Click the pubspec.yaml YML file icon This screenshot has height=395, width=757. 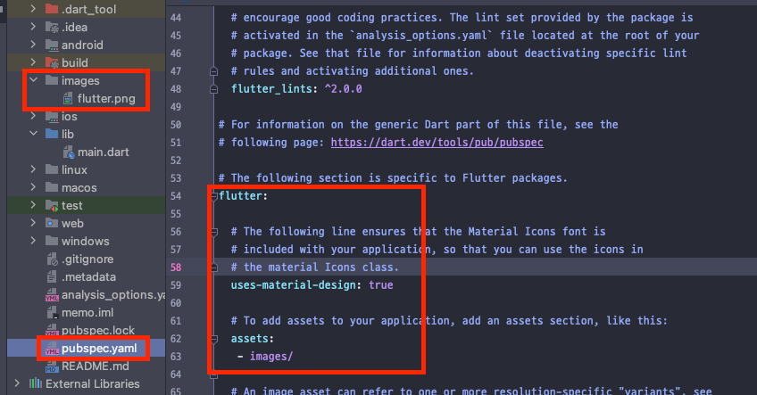52,349
